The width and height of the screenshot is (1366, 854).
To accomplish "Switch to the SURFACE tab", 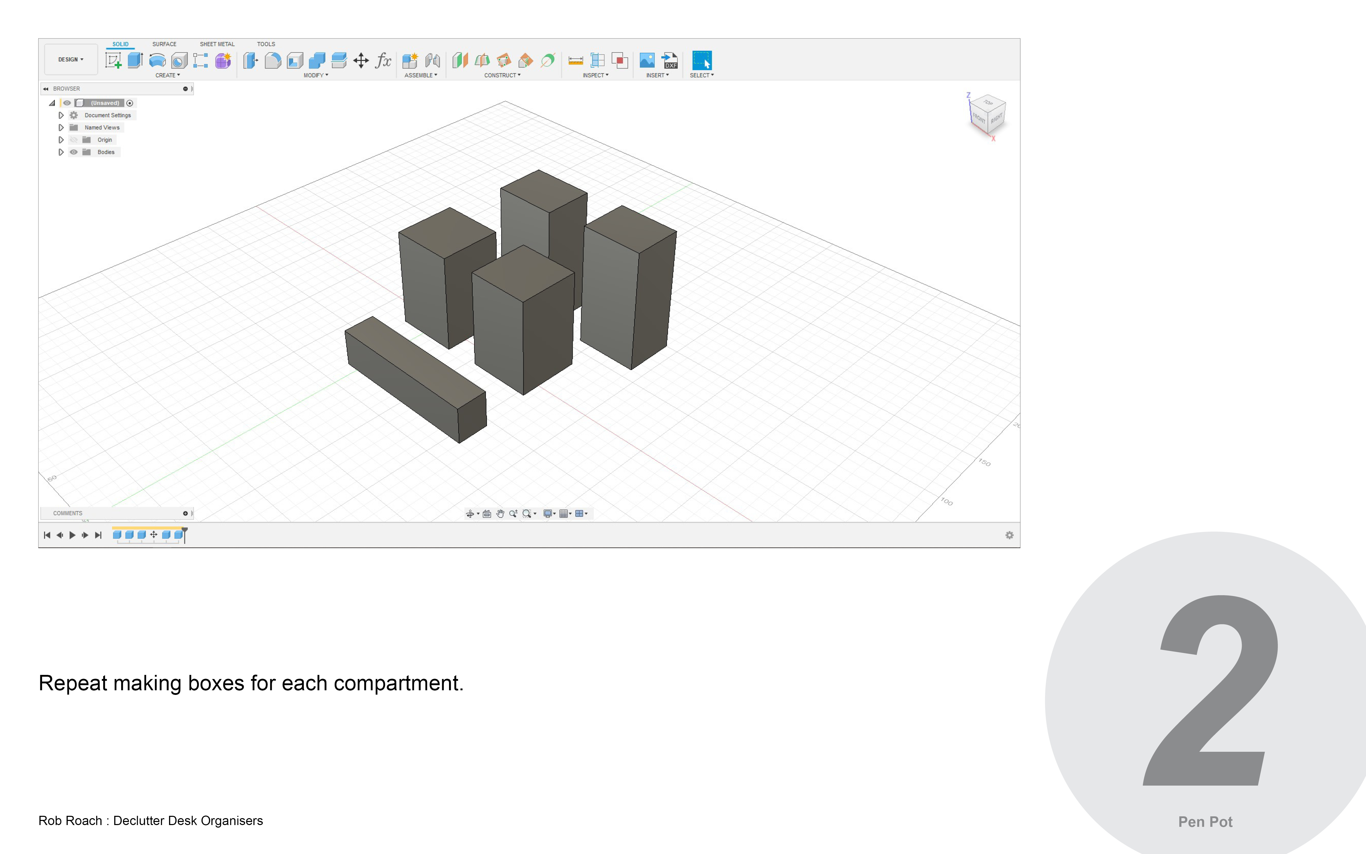I will point(164,44).
